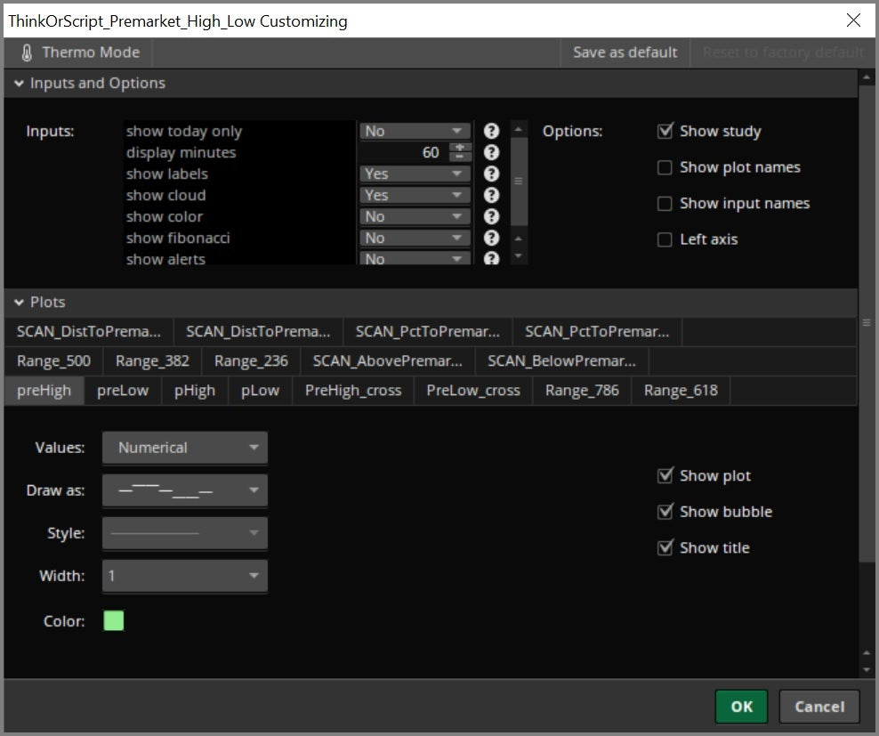Open the show cloud Yes/No dropdown

pos(415,195)
